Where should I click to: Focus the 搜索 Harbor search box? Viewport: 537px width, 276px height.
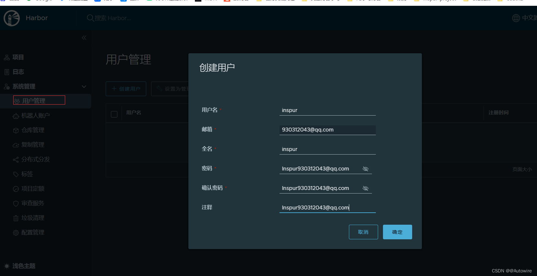tap(113, 18)
